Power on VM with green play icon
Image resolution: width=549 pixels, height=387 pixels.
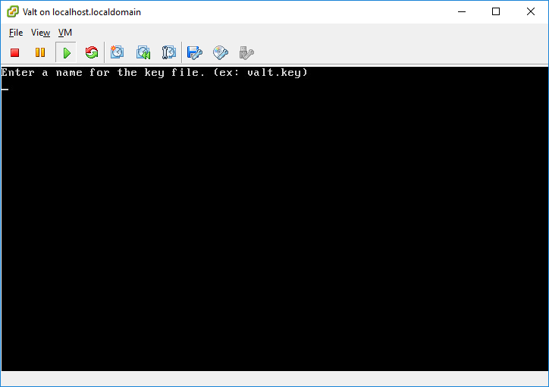click(66, 53)
